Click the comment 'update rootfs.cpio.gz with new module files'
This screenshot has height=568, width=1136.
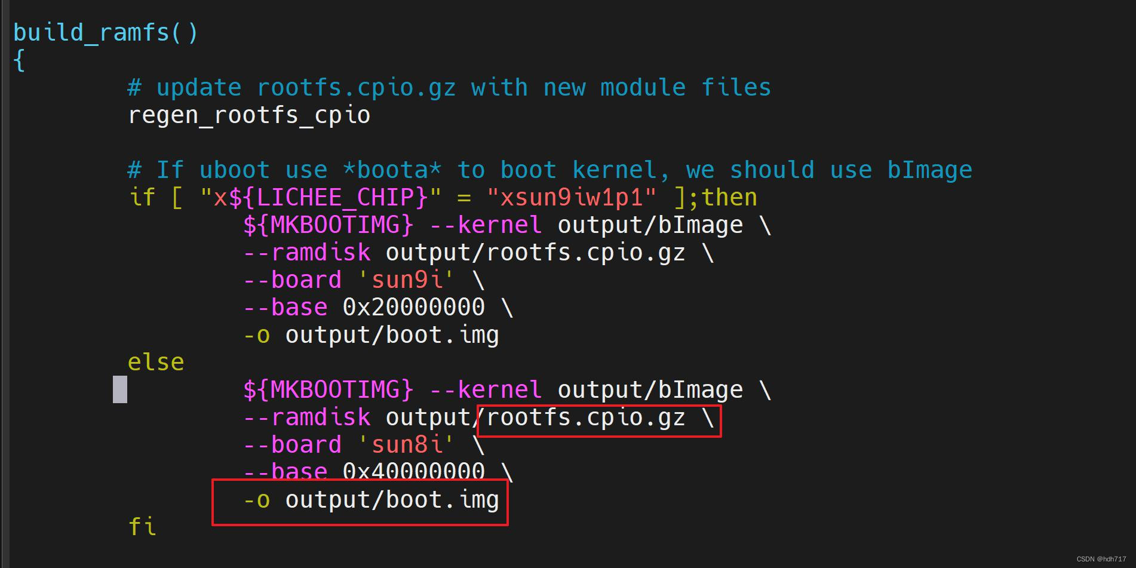(x=449, y=88)
